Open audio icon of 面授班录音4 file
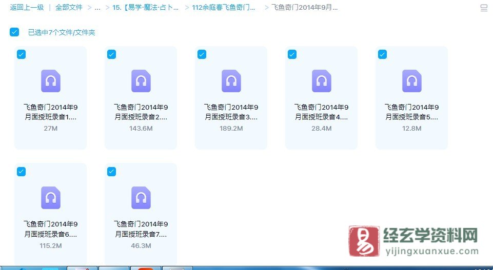Image resolution: width=493 pixels, height=270 pixels. coord(321,81)
